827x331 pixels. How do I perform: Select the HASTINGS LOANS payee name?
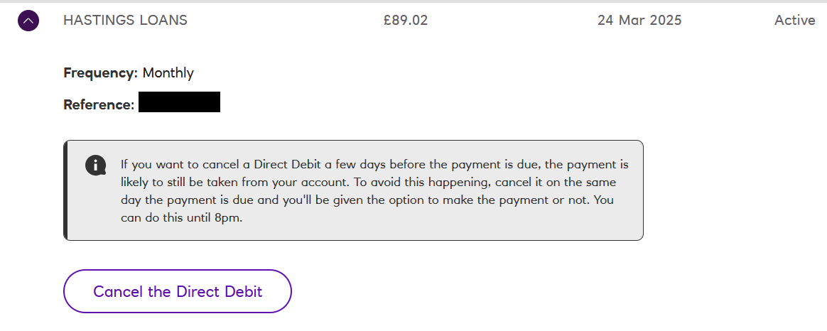tap(125, 21)
